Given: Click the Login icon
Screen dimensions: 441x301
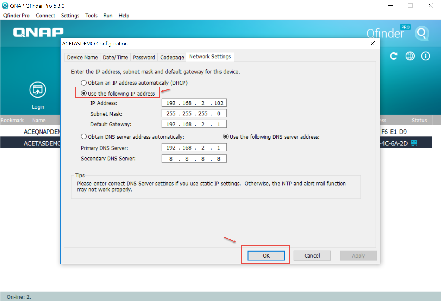Looking at the screenshot, I should coord(38,90).
